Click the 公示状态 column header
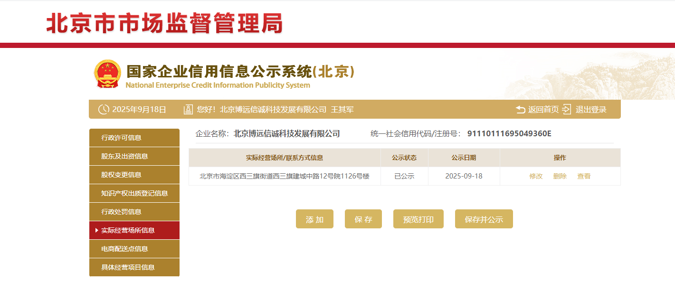The image size is (675, 301). [404, 158]
